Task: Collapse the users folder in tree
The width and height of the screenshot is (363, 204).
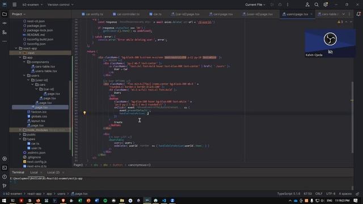Action: (x=24, y=75)
